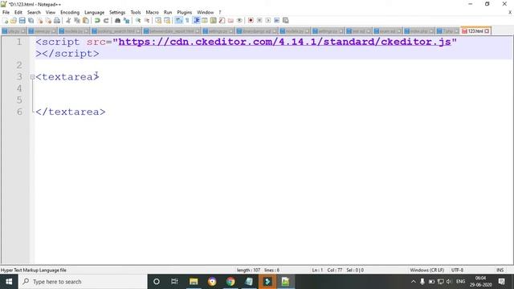Click the ENG language indicator

click(460, 282)
